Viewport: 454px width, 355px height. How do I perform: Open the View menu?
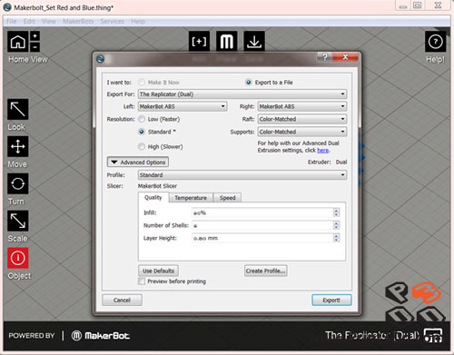[x=49, y=21]
